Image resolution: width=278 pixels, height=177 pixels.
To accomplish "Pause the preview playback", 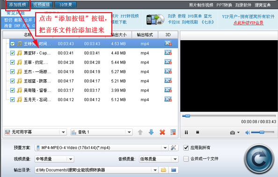I will coord(186,133).
